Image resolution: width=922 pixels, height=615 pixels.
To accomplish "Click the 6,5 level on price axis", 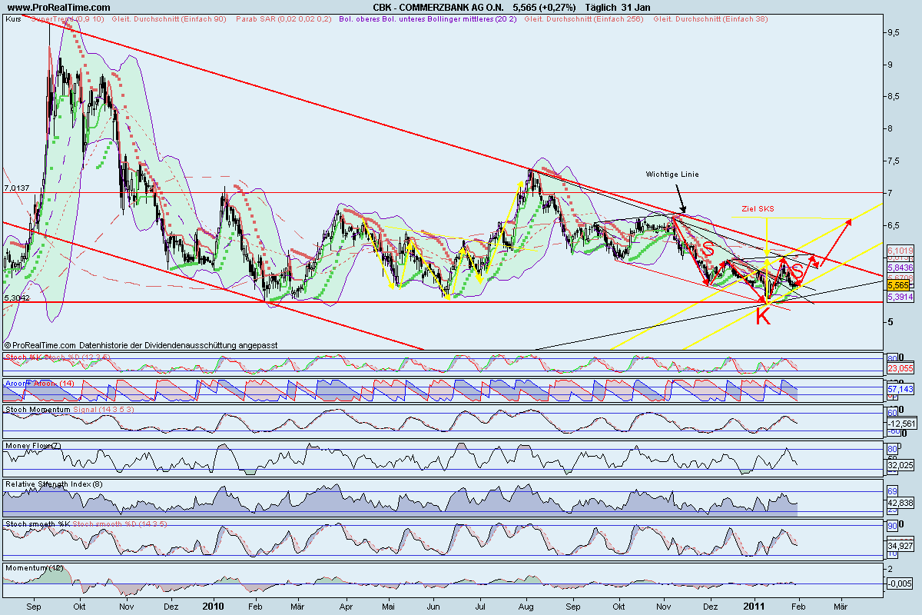I will click(x=895, y=225).
